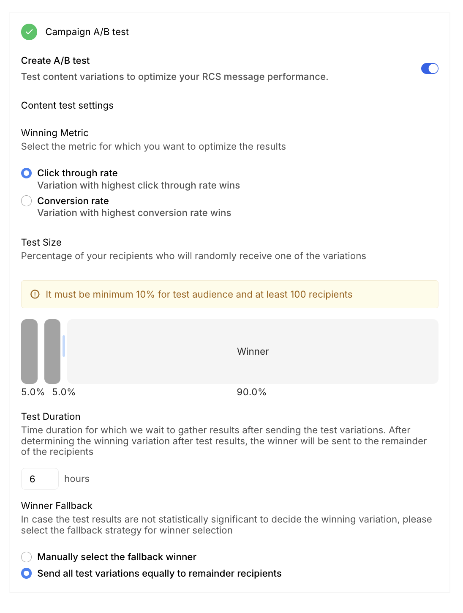Click the Test Duration heading
Screen dimensions: 463x613
(x=51, y=416)
